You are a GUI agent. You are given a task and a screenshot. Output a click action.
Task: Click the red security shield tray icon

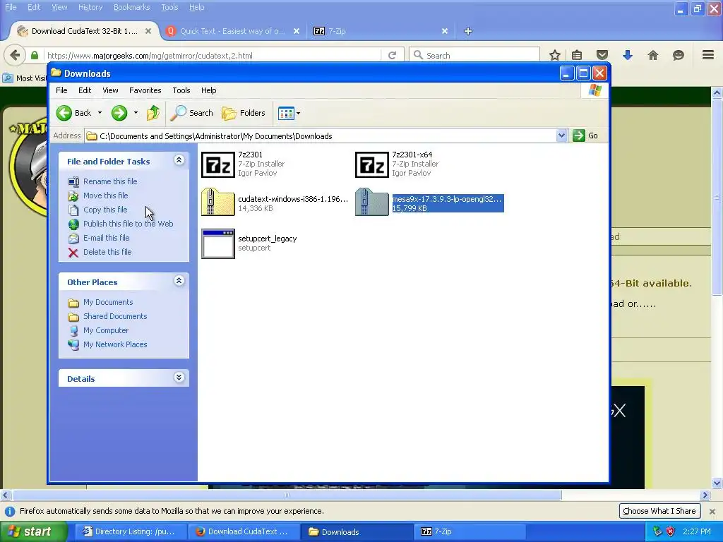pos(670,531)
